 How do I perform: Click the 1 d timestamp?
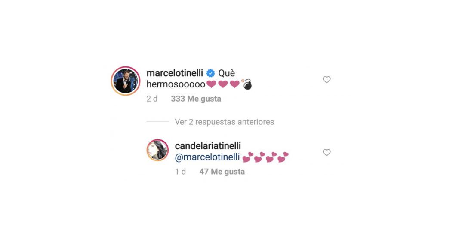coord(180,172)
